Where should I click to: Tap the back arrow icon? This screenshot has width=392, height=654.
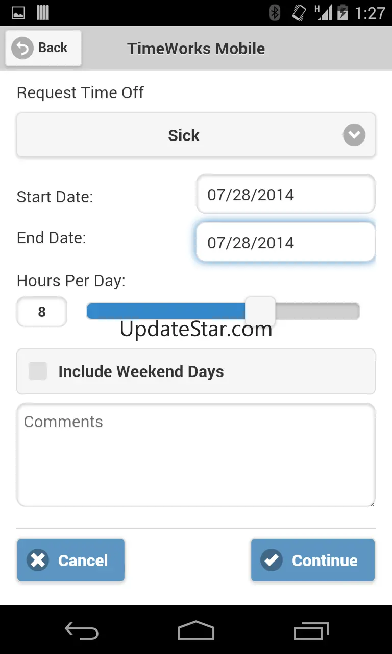pos(22,48)
